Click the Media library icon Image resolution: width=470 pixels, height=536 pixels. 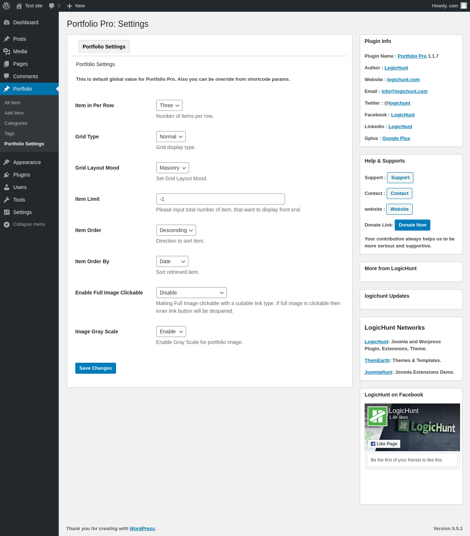click(7, 51)
